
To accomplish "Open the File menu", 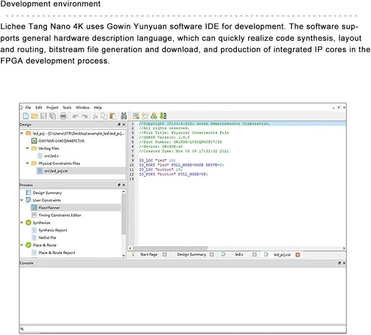I will (x=28, y=107).
